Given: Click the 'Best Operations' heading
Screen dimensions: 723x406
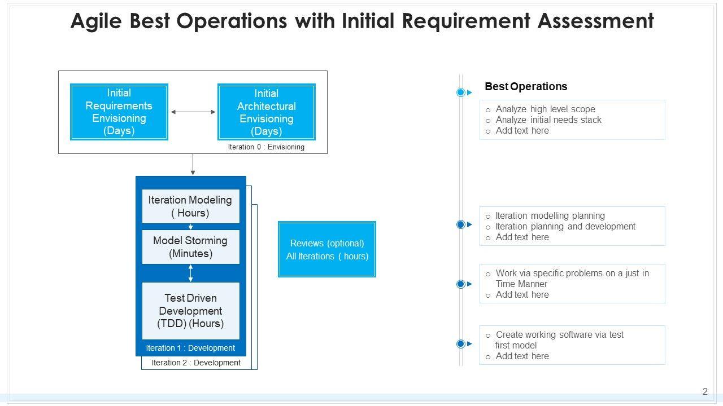Looking at the screenshot, I should 526,86.
